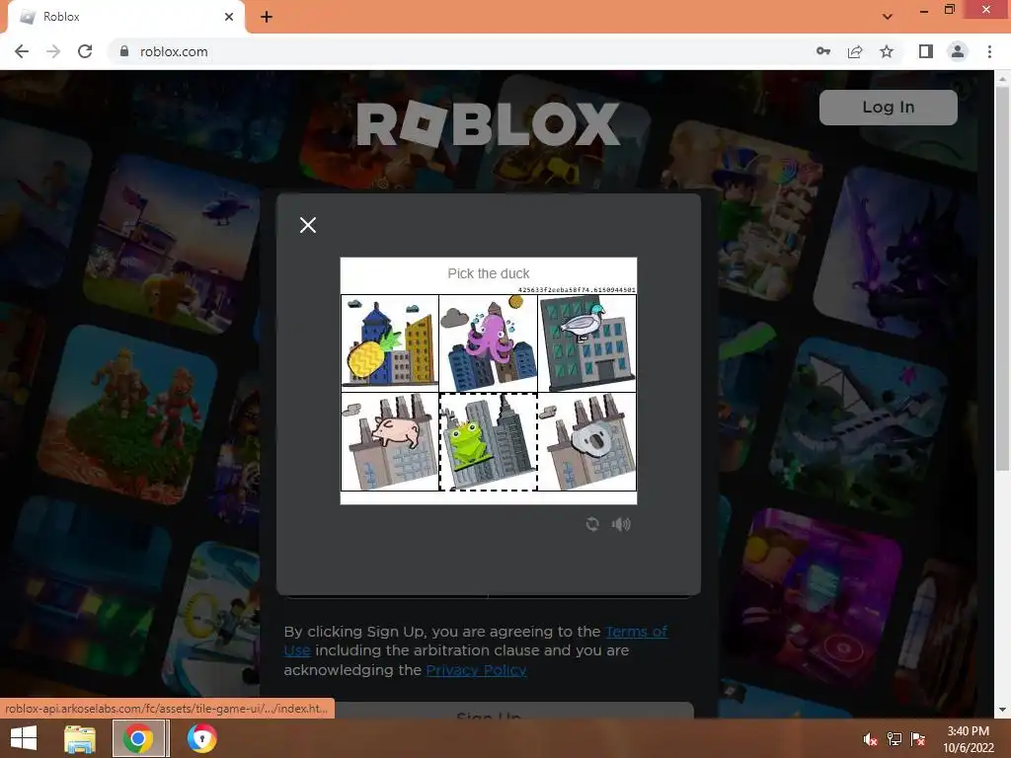The image size is (1011, 758).
Task: Open the second Chrome-like taskbar app
Action: coord(201,738)
